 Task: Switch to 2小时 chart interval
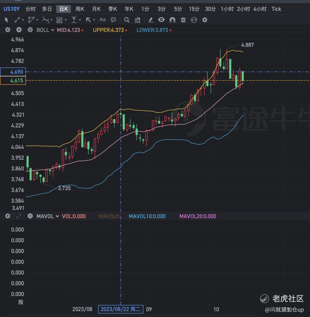pos(243,9)
